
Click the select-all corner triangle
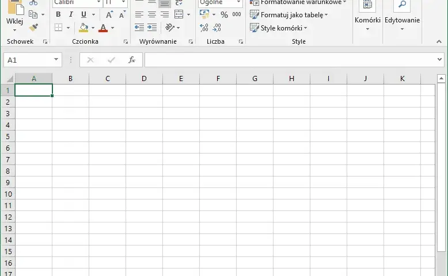pyautogui.click(x=10, y=79)
